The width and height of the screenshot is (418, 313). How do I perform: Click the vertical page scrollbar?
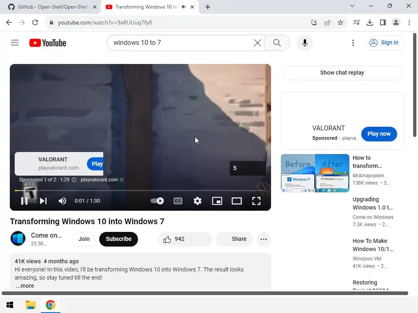click(415, 85)
